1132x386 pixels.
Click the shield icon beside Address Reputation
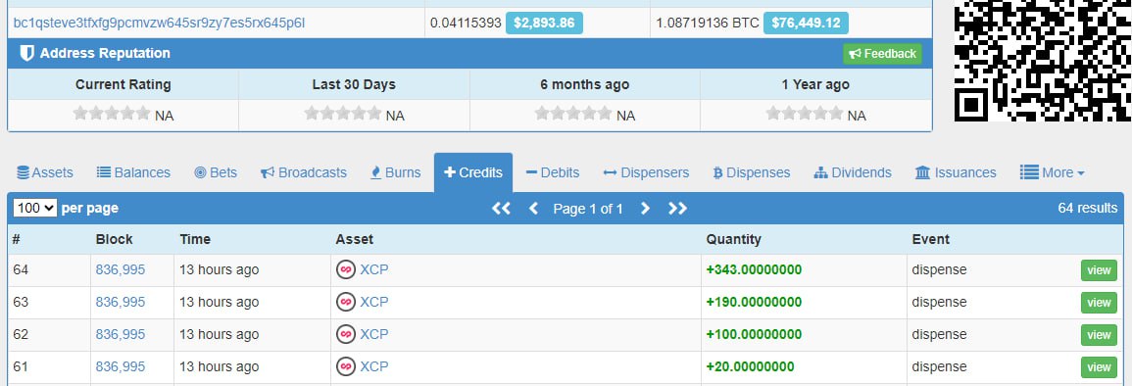tap(26, 53)
